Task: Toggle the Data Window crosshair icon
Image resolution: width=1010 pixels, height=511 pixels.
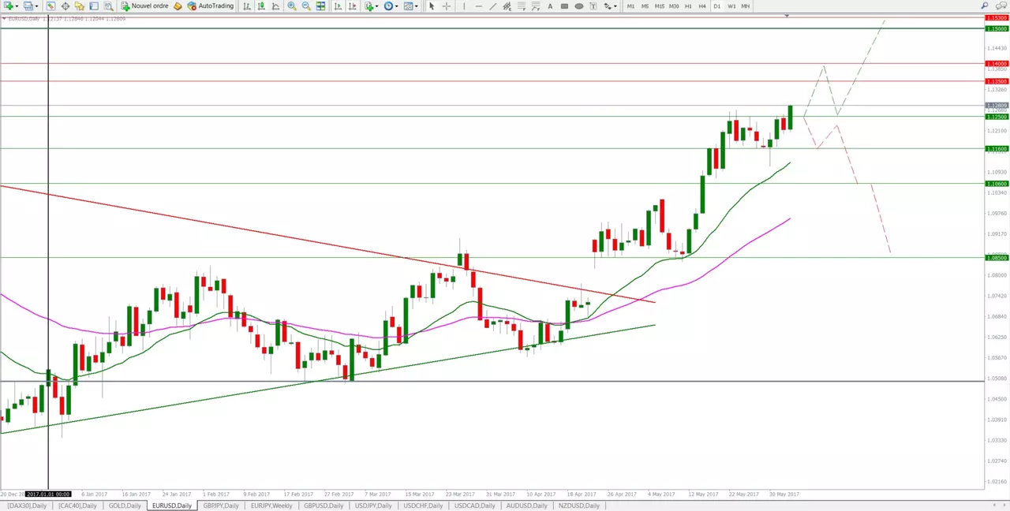Action: (65, 6)
